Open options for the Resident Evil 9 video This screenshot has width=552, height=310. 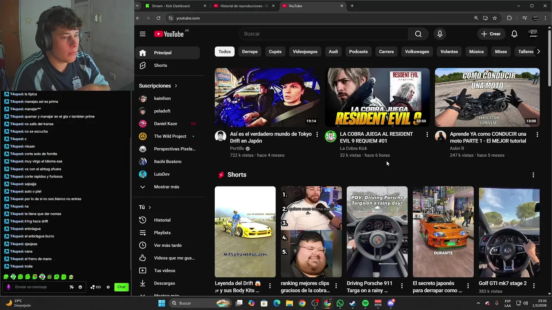pos(427,135)
